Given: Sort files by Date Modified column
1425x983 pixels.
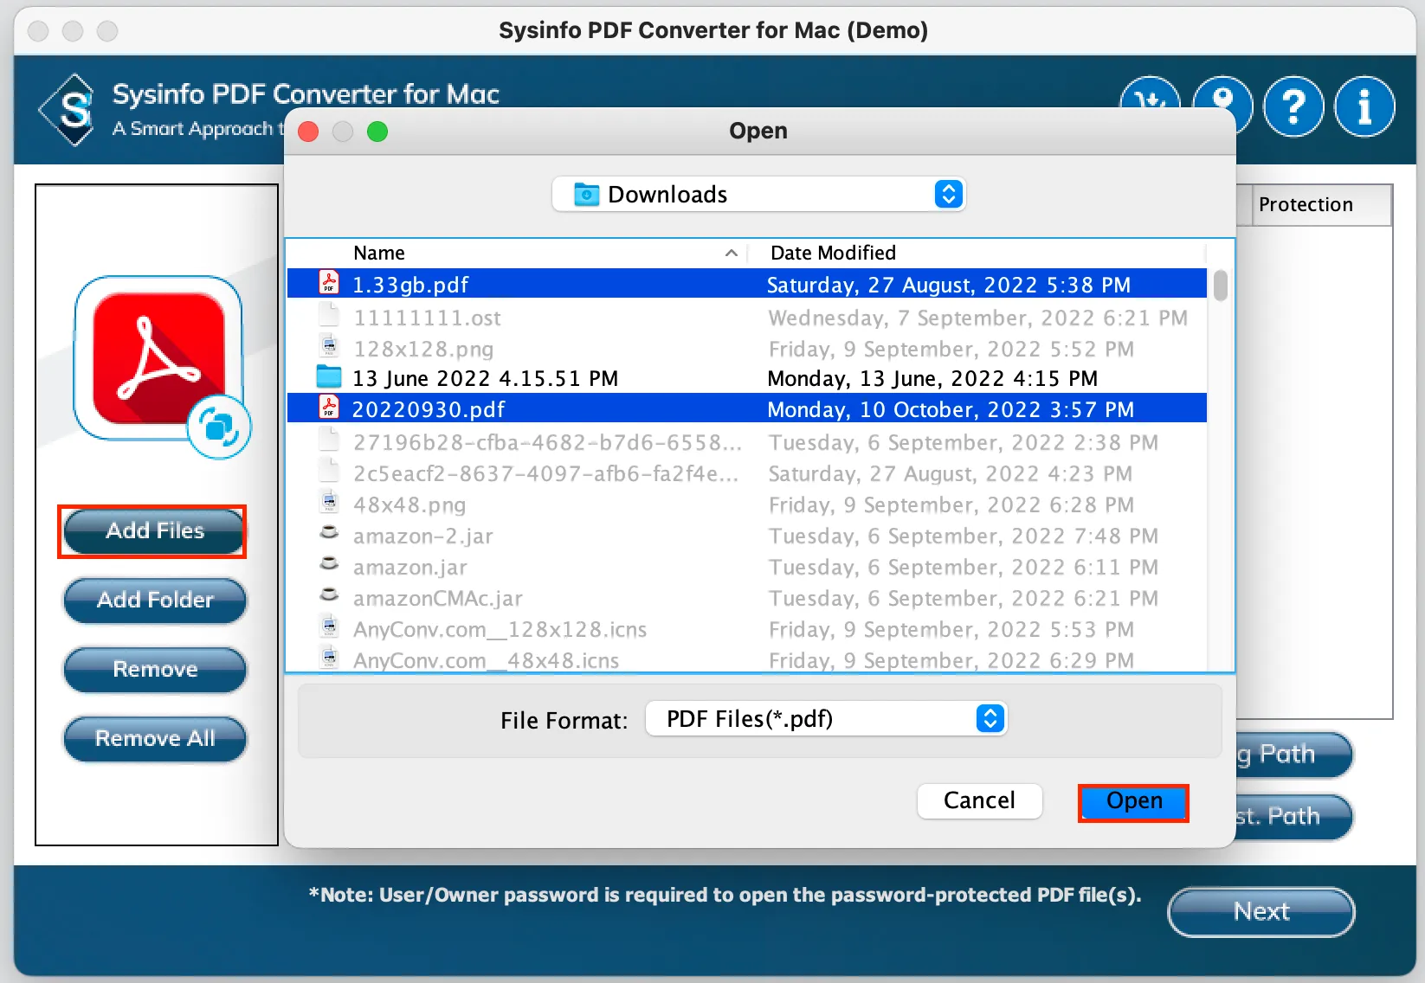Looking at the screenshot, I should [833, 253].
